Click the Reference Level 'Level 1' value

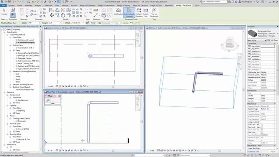pos(268,78)
